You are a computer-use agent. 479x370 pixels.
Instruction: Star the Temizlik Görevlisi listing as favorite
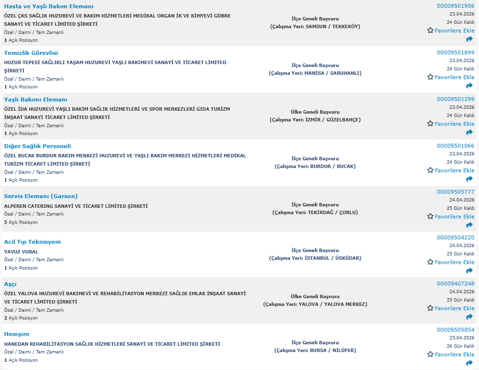(x=430, y=77)
